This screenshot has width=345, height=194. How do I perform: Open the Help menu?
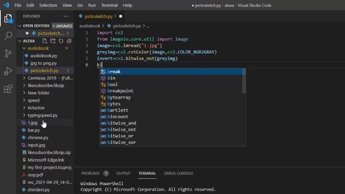pyautogui.click(x=128, y=5)
